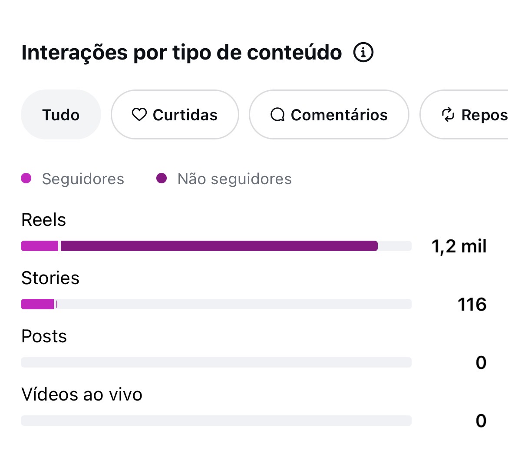508x457 pixels.
Task: Open the info icon beside the title
Action: click(x=363, y=52)
